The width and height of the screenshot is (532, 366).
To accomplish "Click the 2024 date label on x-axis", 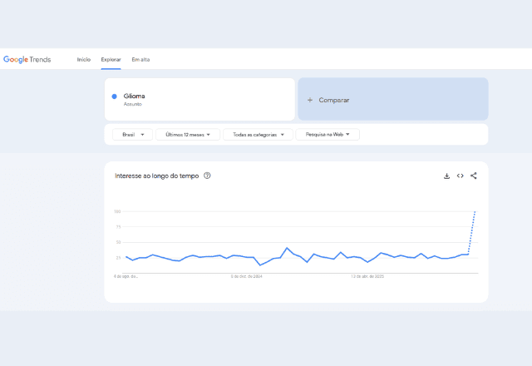I will (x=247, y=276).
